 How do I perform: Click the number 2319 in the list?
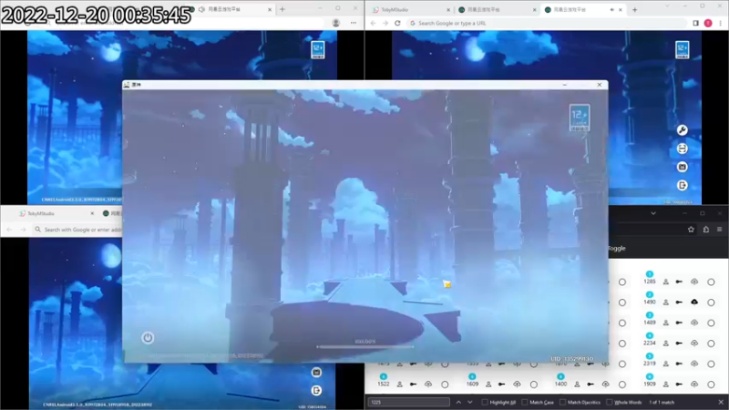650,364
